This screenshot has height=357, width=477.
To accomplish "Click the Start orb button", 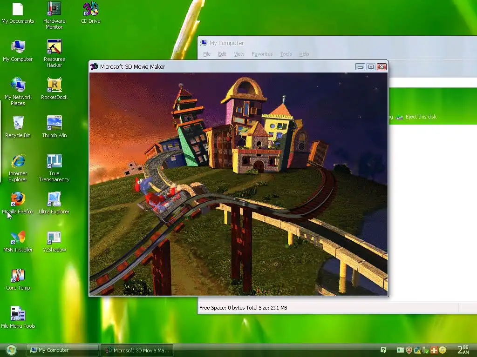I will pyautogui.click(x=11, y=350).
